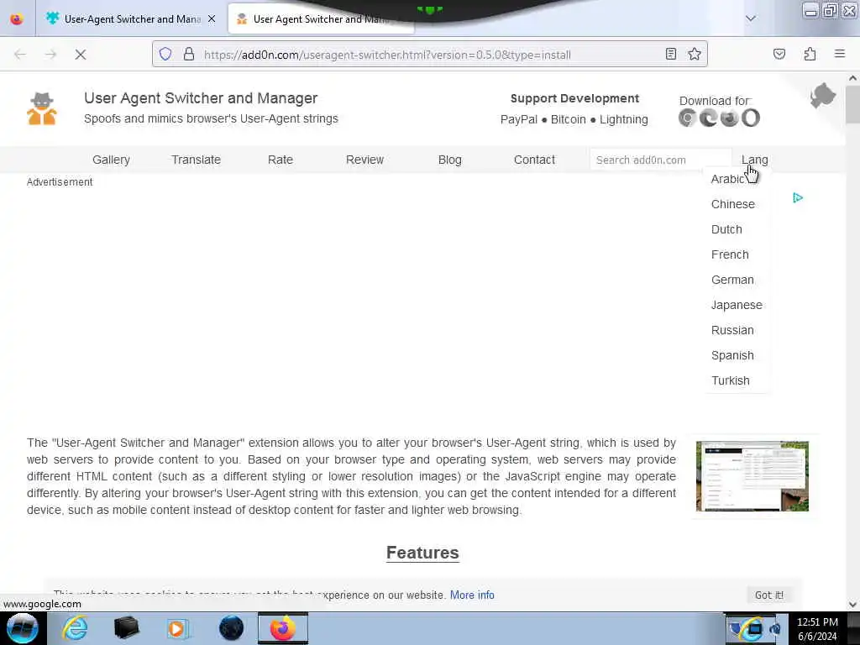The image size is (860, 645).
Task: Open the PayPal donation link
Action: (x=519, y=119)
